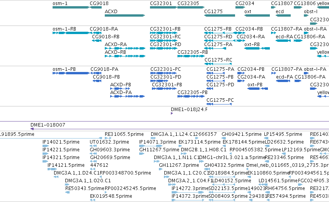
Task: Click the EK019548.5prime EST label
Action: [x=111, y=196]
